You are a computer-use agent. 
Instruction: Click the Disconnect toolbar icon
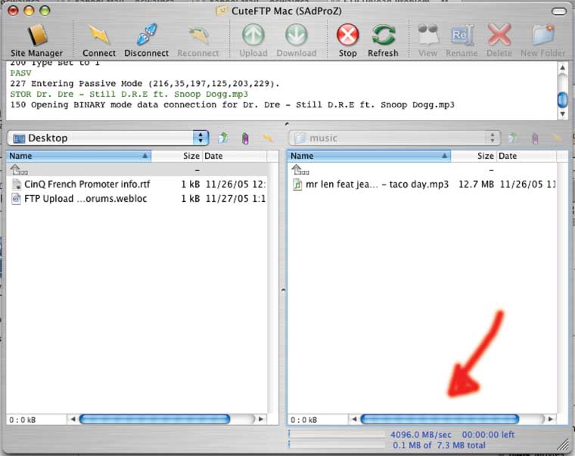tap(146, 40)
